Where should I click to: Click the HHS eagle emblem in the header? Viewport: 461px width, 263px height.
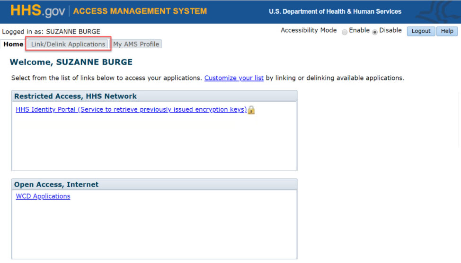click(439, 11)
